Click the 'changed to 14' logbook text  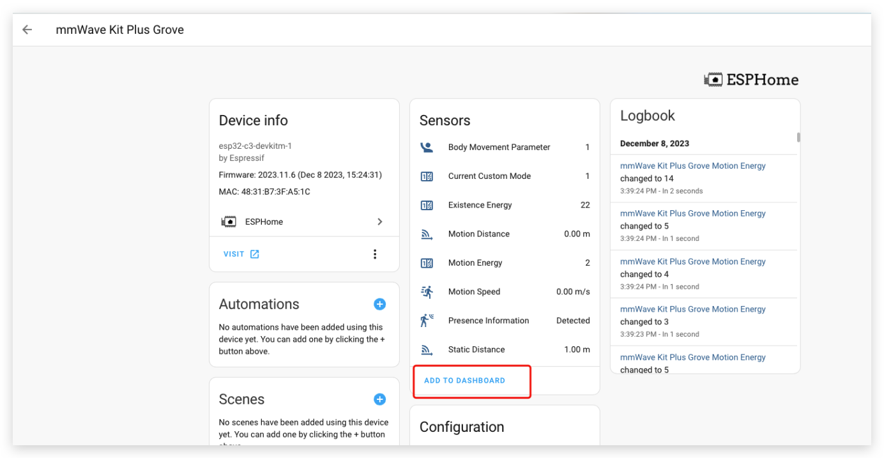(647, 179)
